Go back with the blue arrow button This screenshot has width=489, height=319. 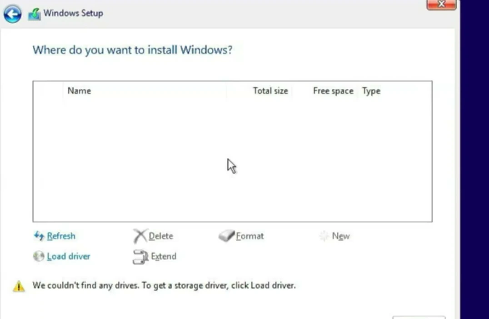click(x=12, y=14)
